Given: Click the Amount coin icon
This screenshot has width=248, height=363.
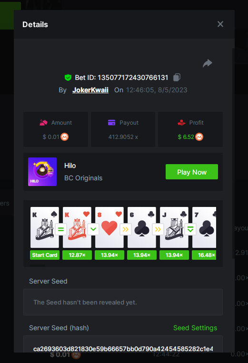Looking at the screenshot, I should pyautogui.click(x=65, y=137).
